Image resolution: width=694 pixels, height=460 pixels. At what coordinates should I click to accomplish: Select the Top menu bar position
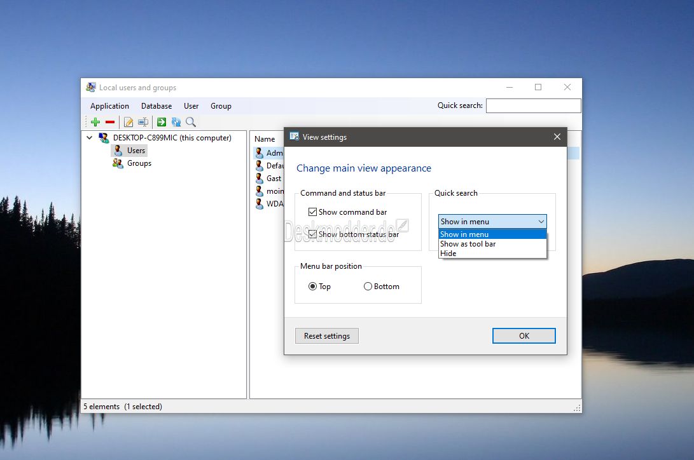pyautogui.click(x=312, y=287)
